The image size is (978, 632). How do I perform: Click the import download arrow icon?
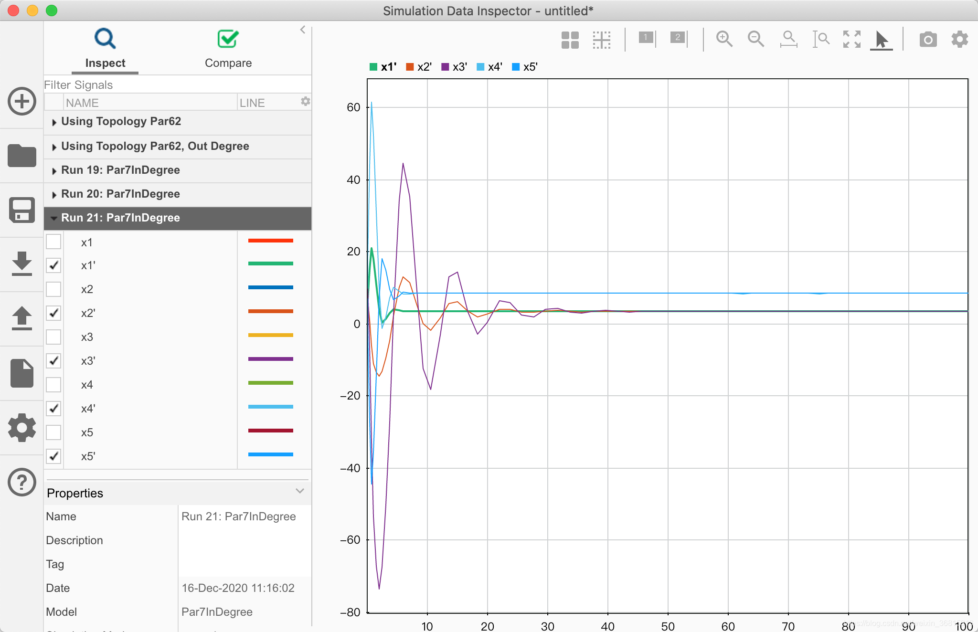point(22,264)
